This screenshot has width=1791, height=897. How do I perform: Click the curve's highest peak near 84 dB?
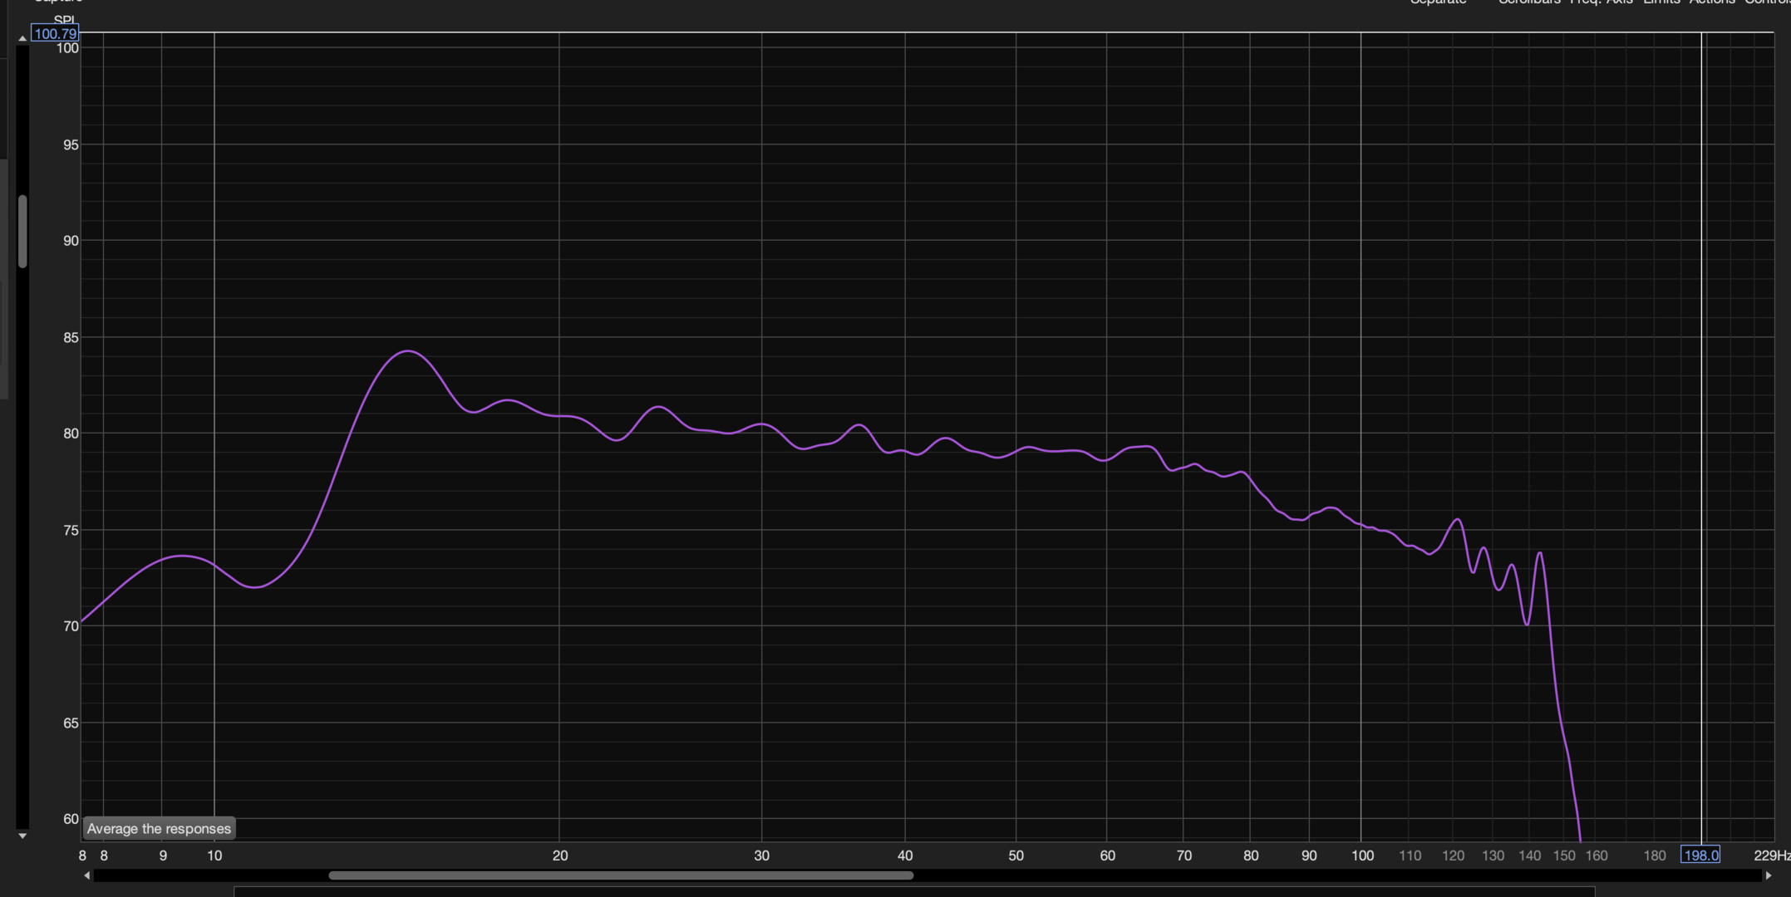(x=407, y=351)
